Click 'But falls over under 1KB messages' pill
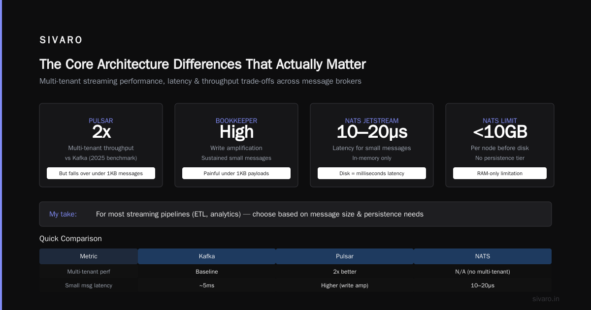 [101, 173]
